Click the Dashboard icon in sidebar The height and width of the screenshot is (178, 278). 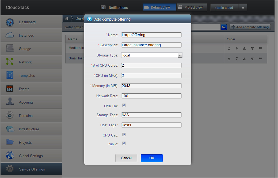coord(10,22)
